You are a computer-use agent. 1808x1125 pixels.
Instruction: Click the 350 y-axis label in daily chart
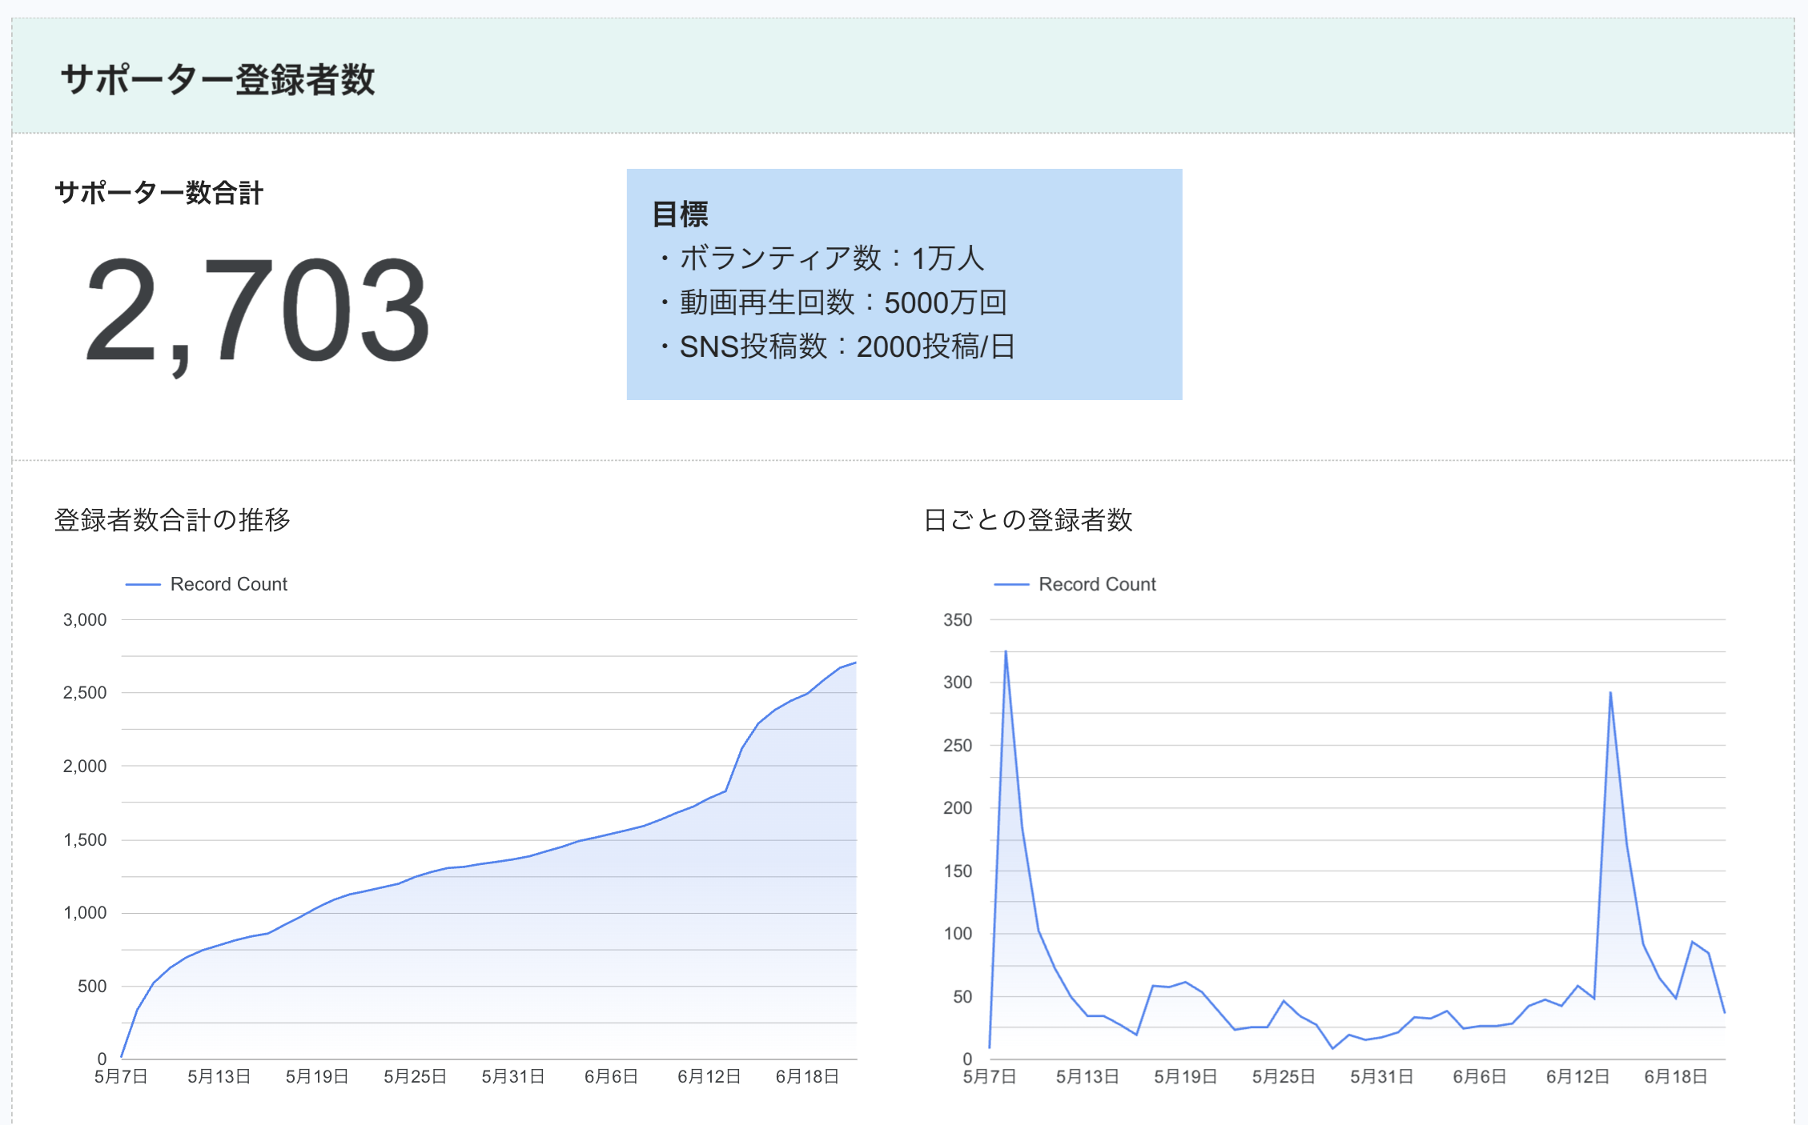pos(957,620)
